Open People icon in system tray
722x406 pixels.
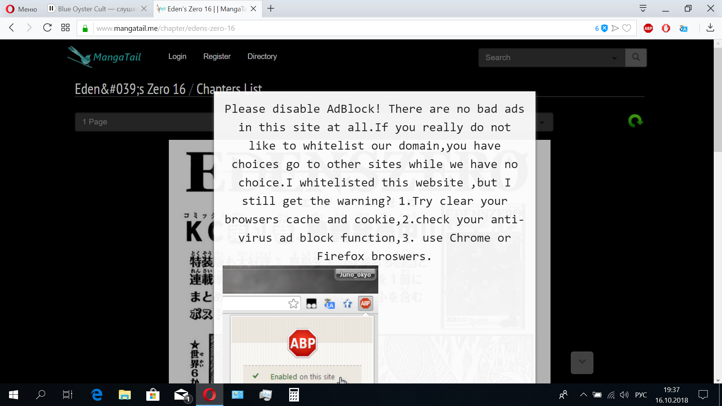[563, 395]
